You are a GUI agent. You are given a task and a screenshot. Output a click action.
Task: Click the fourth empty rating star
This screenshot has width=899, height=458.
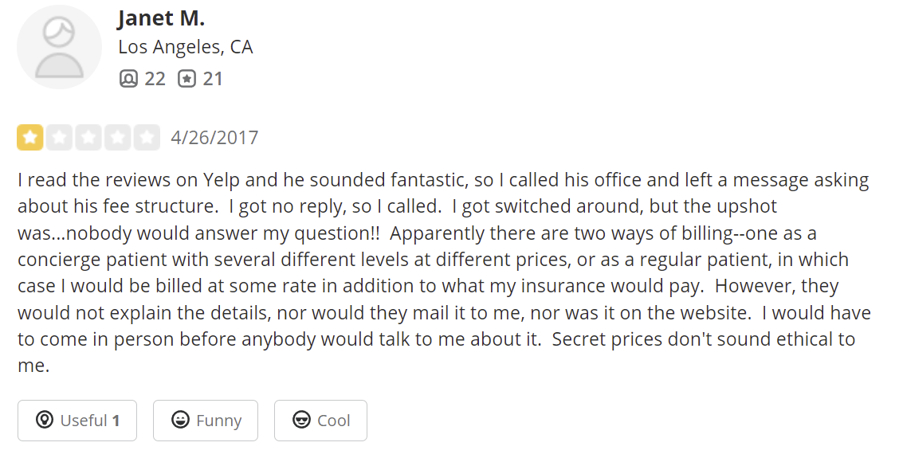pyautogui.click(x=117, y=137)
